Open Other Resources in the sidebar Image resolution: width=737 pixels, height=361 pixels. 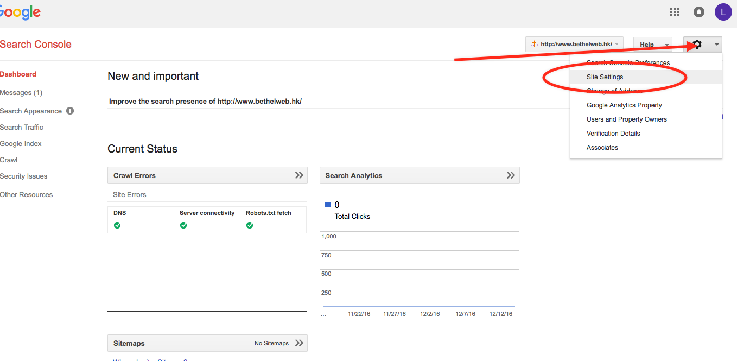[26, 195]
